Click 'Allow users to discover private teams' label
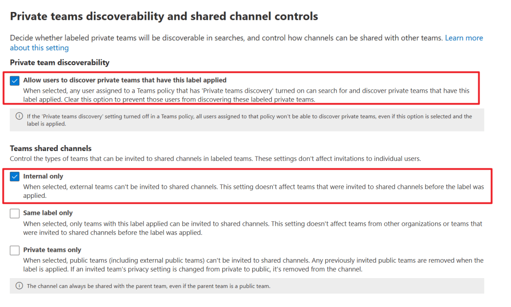The width and height of the screenshot is (511, 307). (125, 80)
